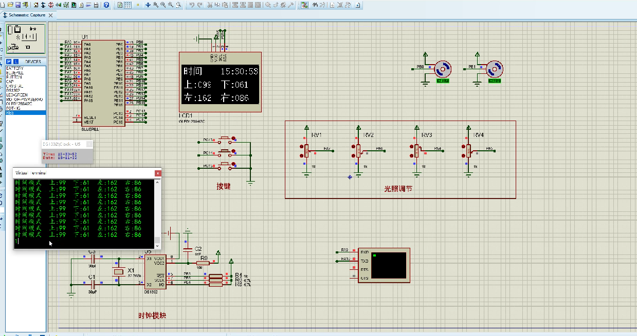637x336 pixels.
Task: Select RES in the devices list
Action: tap(10, 112)
